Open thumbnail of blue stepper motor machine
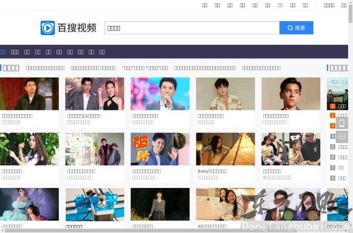 (x=94, y=204)
